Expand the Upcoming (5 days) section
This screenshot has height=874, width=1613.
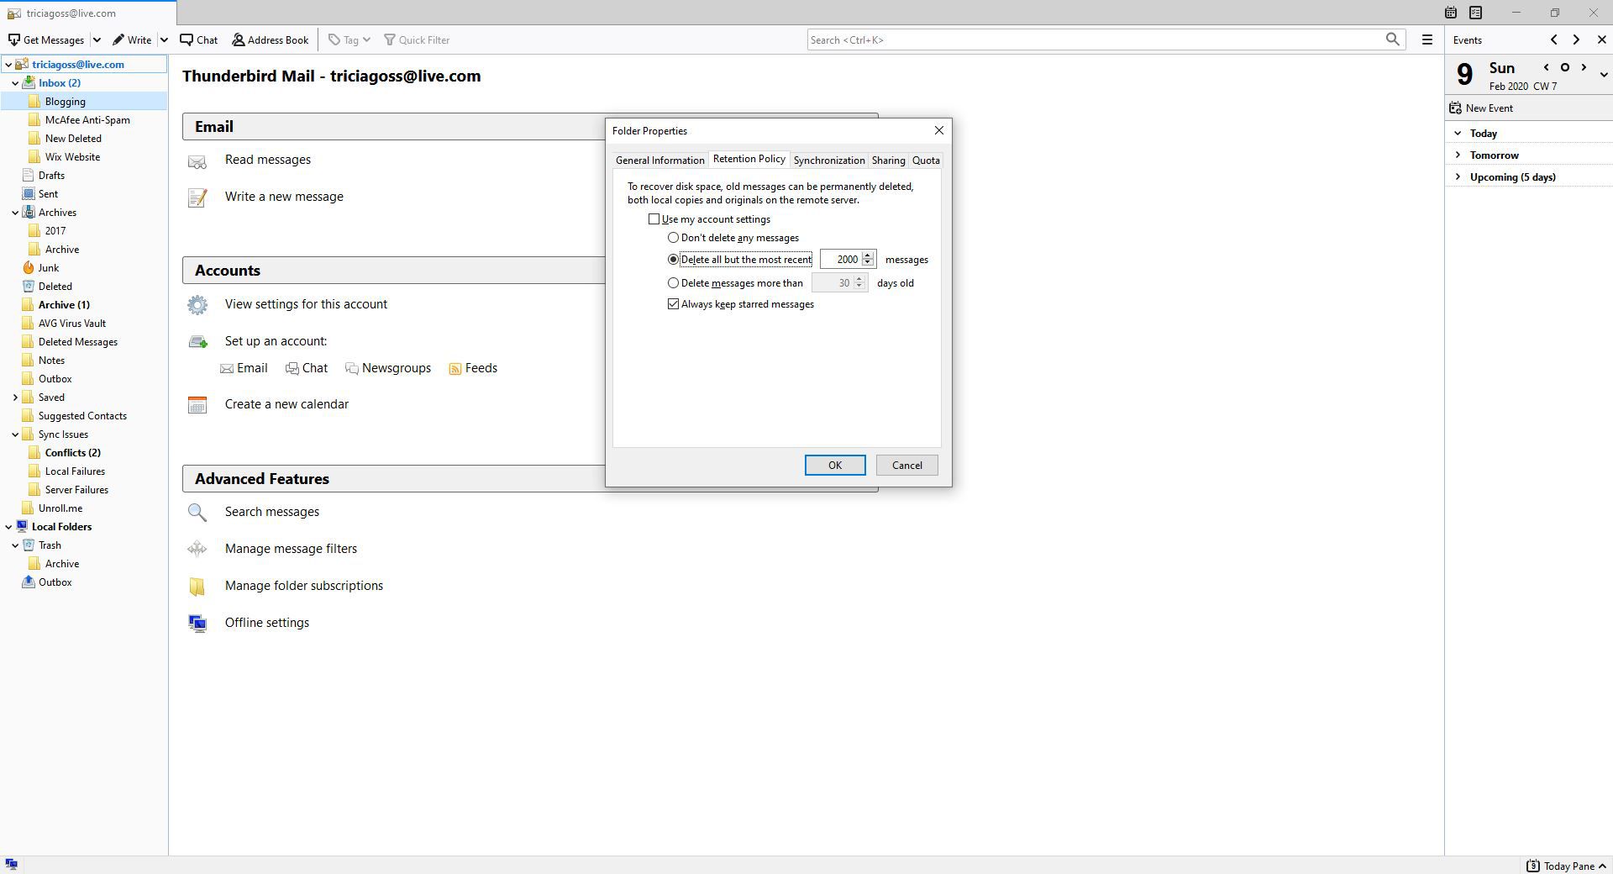(1458, 176)
